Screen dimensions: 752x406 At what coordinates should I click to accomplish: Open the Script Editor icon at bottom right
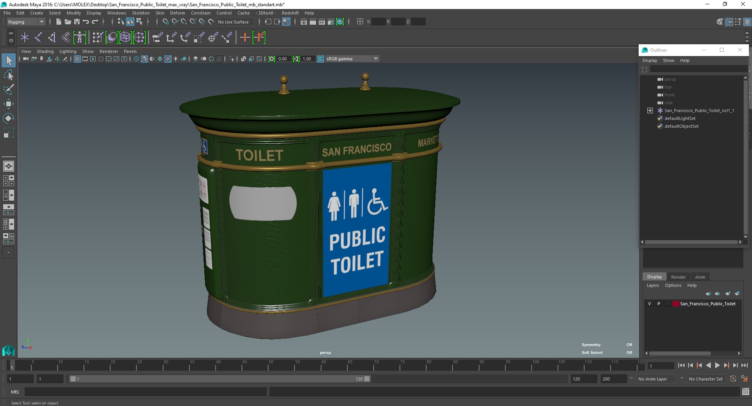pos(745,391)
